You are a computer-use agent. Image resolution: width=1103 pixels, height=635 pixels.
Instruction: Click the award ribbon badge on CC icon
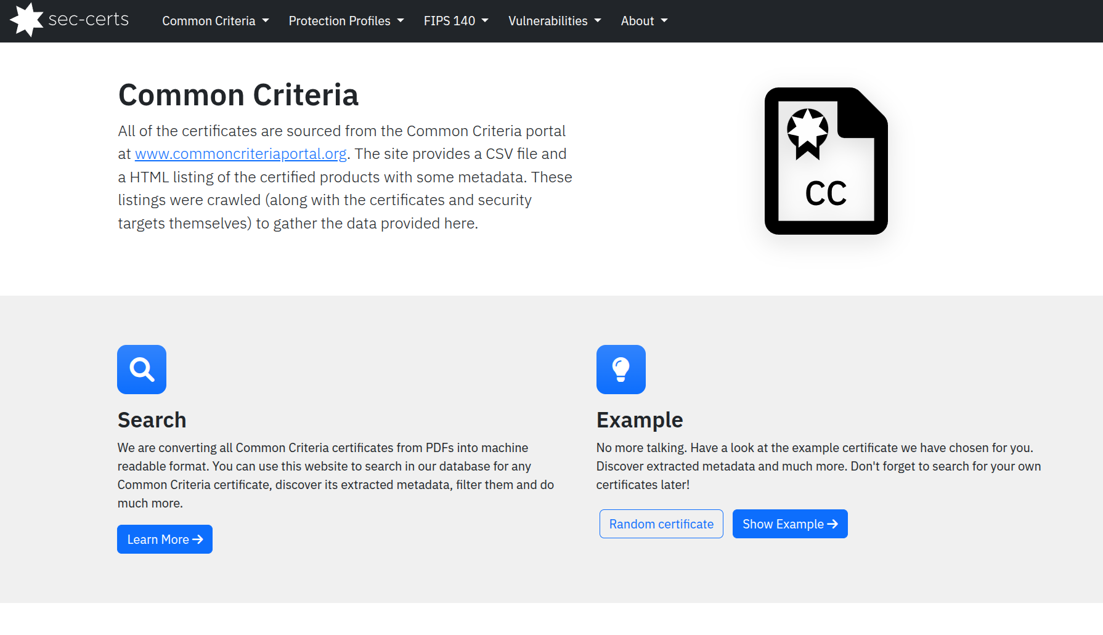[808, 134]
